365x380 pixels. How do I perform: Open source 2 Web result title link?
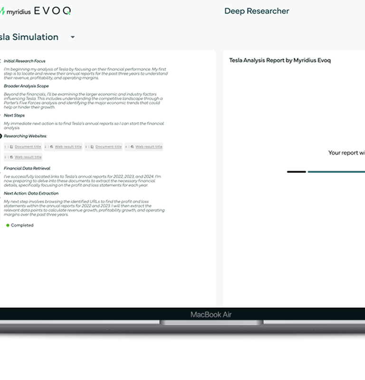68,147
